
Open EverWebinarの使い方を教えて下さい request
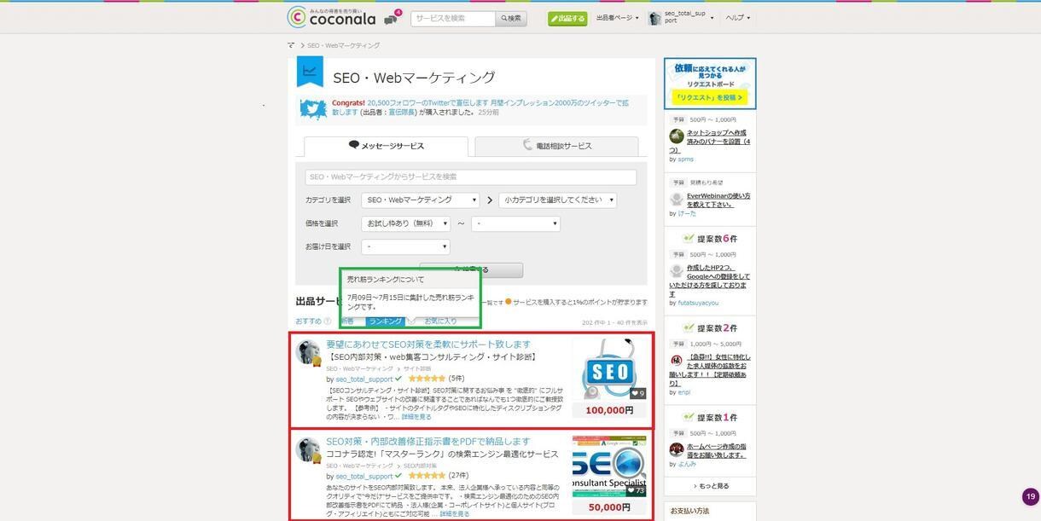point(718,200)
